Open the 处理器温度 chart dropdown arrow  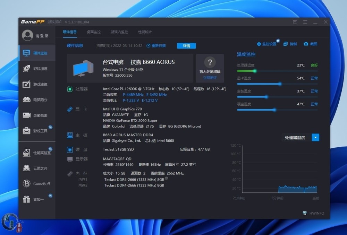[x=315, y=138]
